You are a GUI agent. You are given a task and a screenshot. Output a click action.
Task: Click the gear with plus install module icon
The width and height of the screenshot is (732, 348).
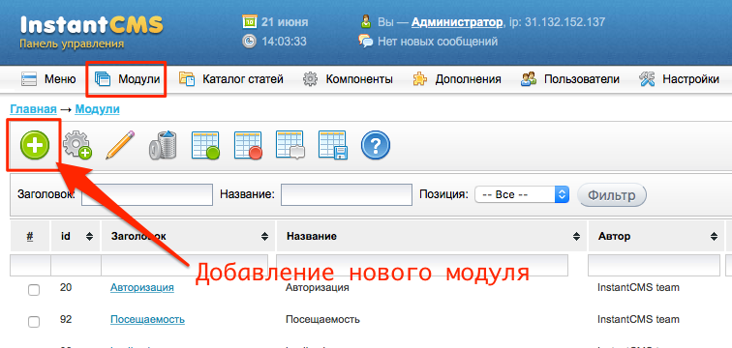(x=77, y=145)
